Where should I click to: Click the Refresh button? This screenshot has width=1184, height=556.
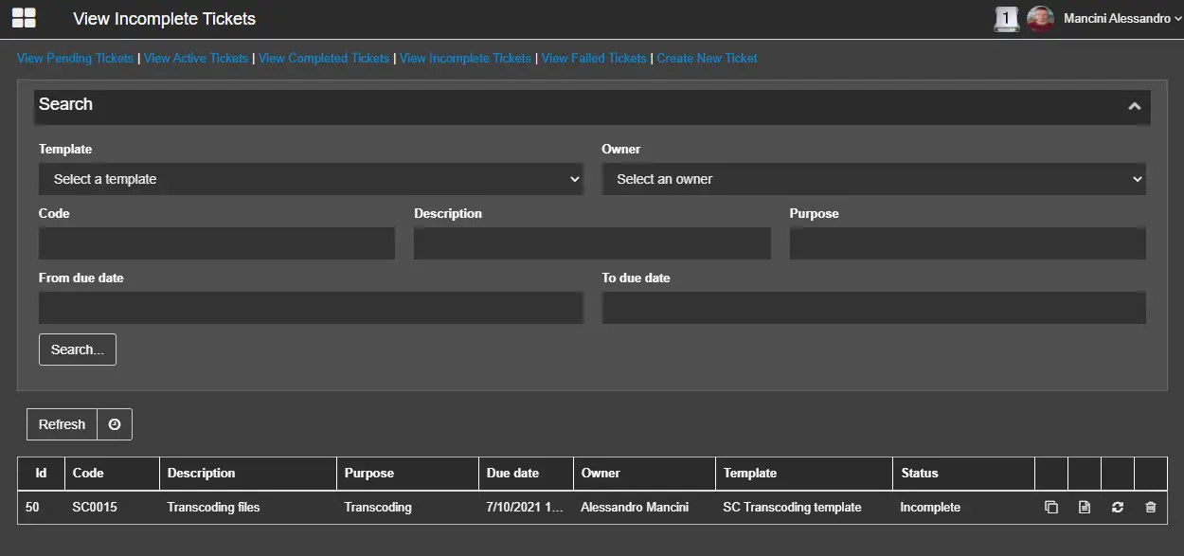(62, 424)
